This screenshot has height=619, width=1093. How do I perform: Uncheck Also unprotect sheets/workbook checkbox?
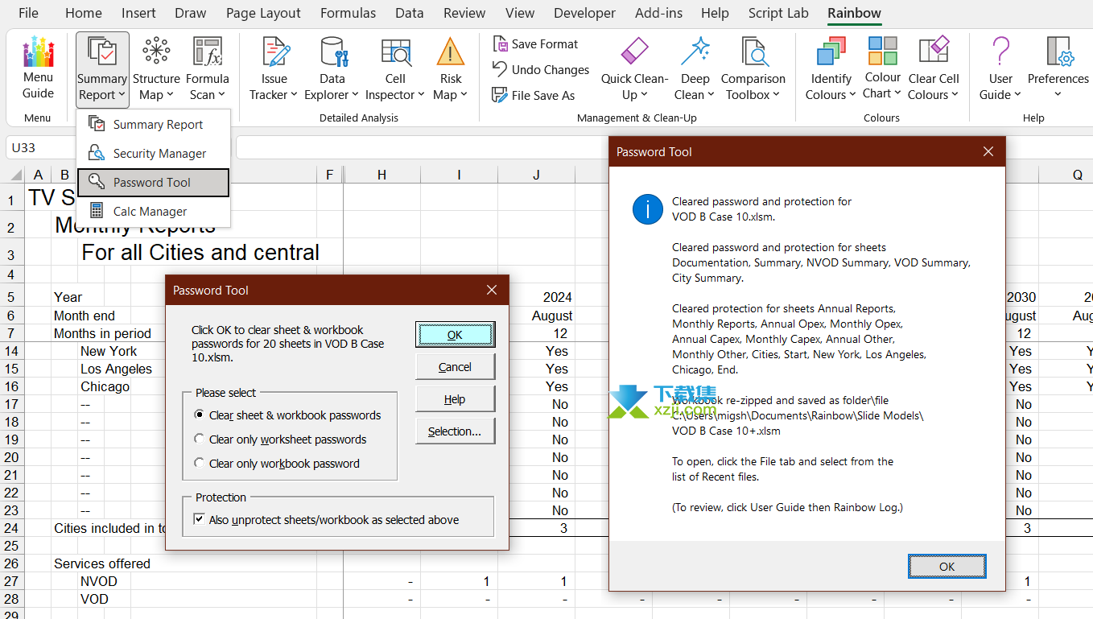pos(200,520)
